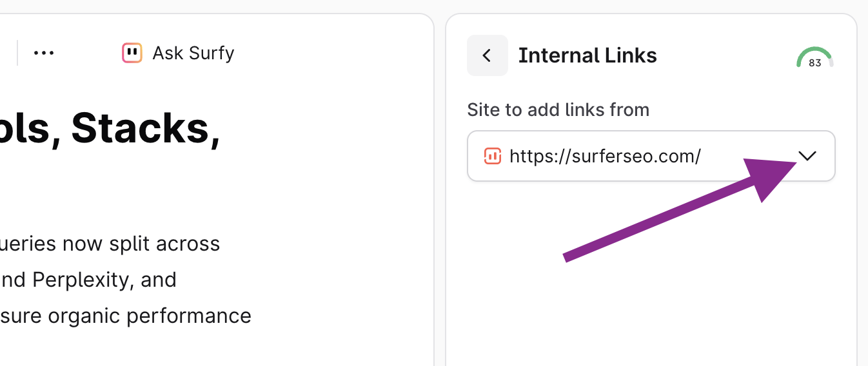This screenshot has height=366, width=868.
Task: Expand the site dropdown chevron arrow
Action: pyautogui.click(x=807, y=156)
